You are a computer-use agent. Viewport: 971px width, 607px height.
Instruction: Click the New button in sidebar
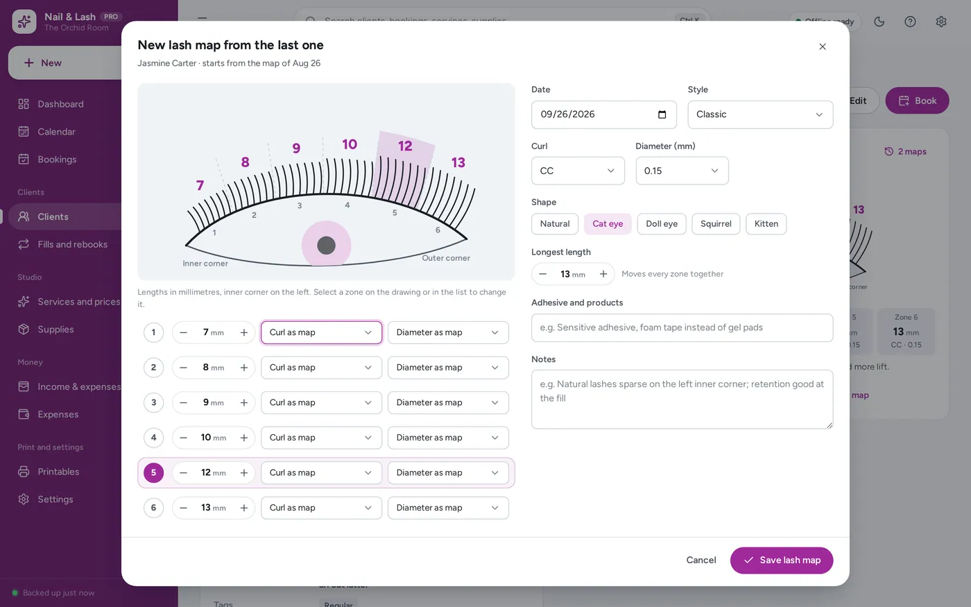pos(65,62)
